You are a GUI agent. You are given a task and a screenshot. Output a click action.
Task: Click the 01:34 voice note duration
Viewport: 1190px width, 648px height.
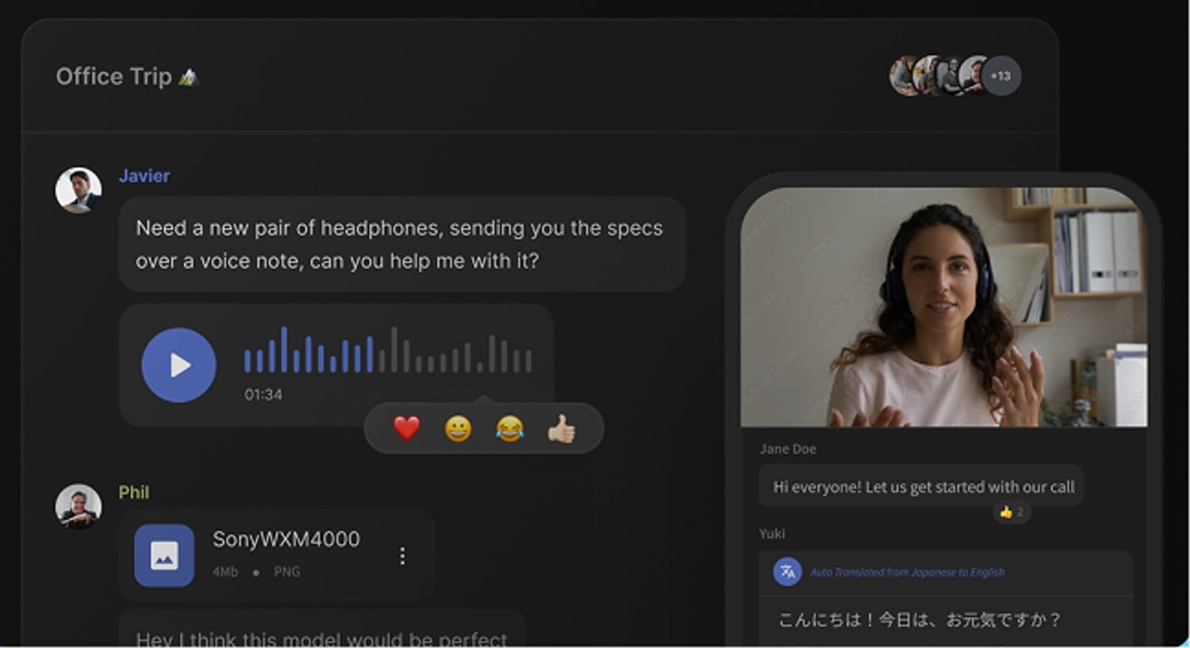[x=263, y=394]
